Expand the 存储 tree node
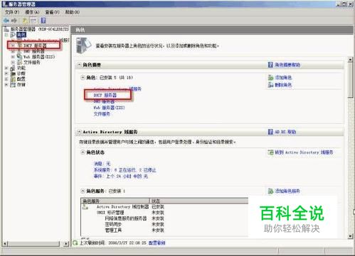This screenshot has width=355, height=256. point(6,84)
